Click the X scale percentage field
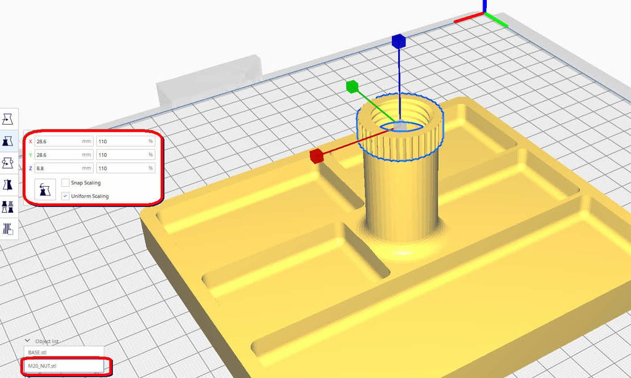 [126, 141]
